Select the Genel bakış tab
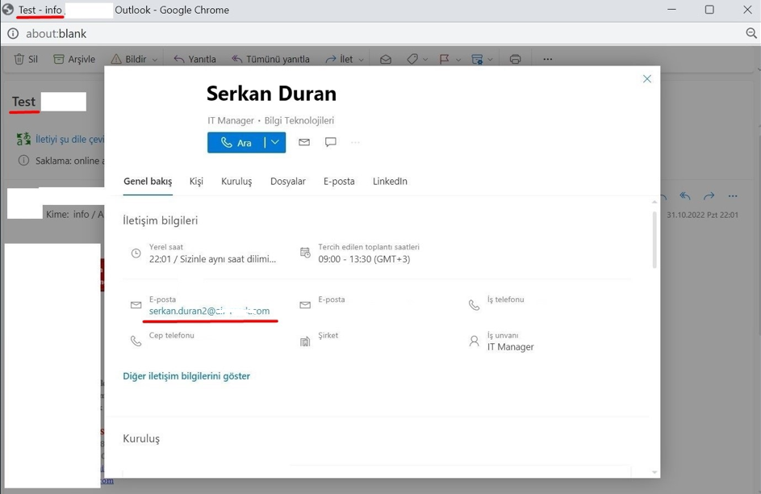The image size is (761, 494). 148,182
